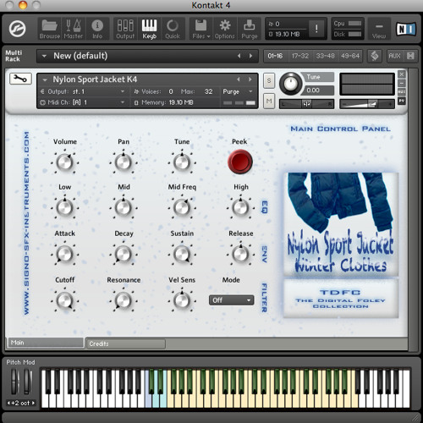Image resolution: width=423 pixels, height=423 pixels.
Task: Open the global Purge menu
Action: [x=250, y=29]
